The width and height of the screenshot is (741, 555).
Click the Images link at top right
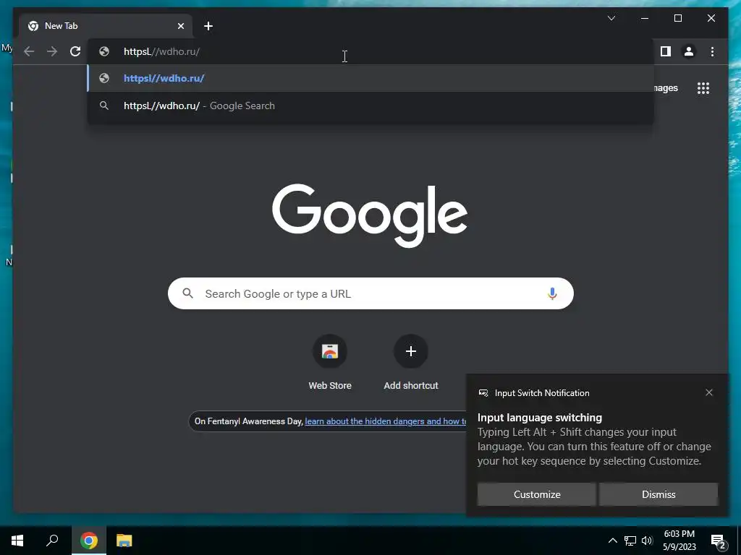pos(666,87)
